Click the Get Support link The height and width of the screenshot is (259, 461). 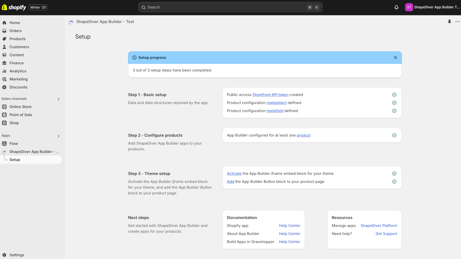point(386,234)
